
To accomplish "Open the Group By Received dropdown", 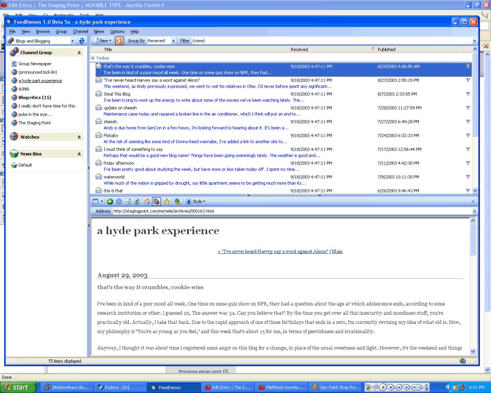I will (x=173, y=41).
